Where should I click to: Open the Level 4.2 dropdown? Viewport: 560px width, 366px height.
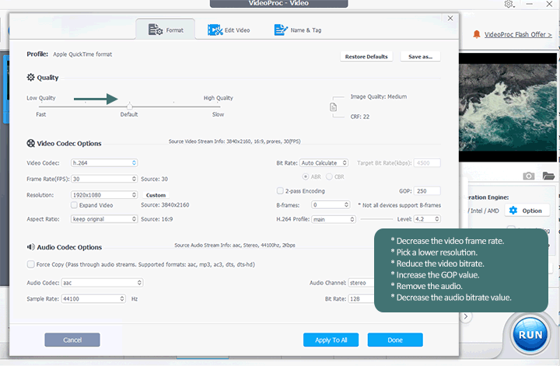(427, 218)
